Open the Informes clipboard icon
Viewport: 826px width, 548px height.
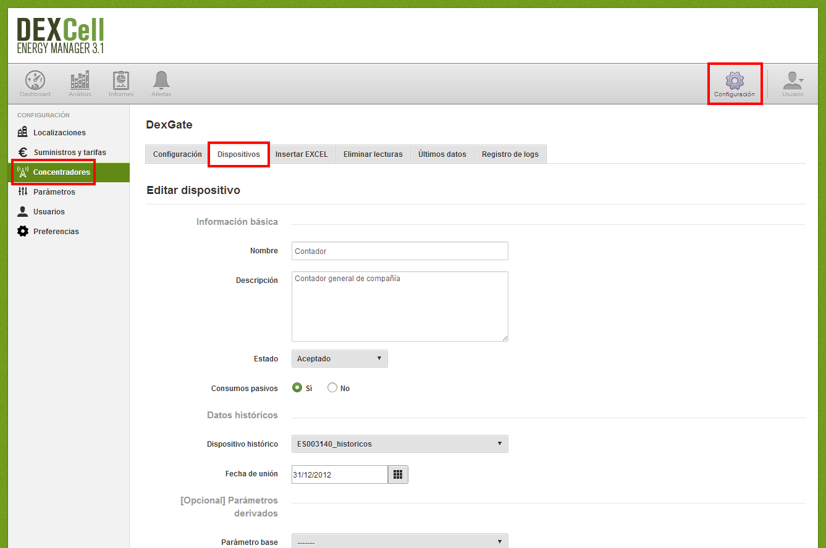(121, 80)
